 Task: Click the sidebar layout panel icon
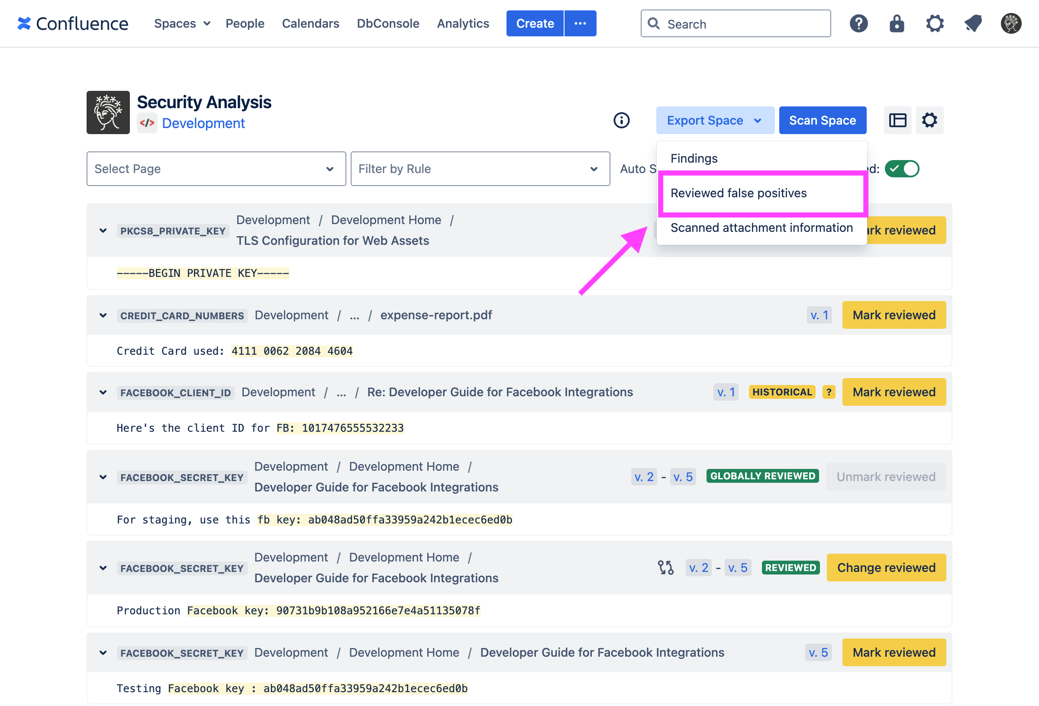[897, 120]
